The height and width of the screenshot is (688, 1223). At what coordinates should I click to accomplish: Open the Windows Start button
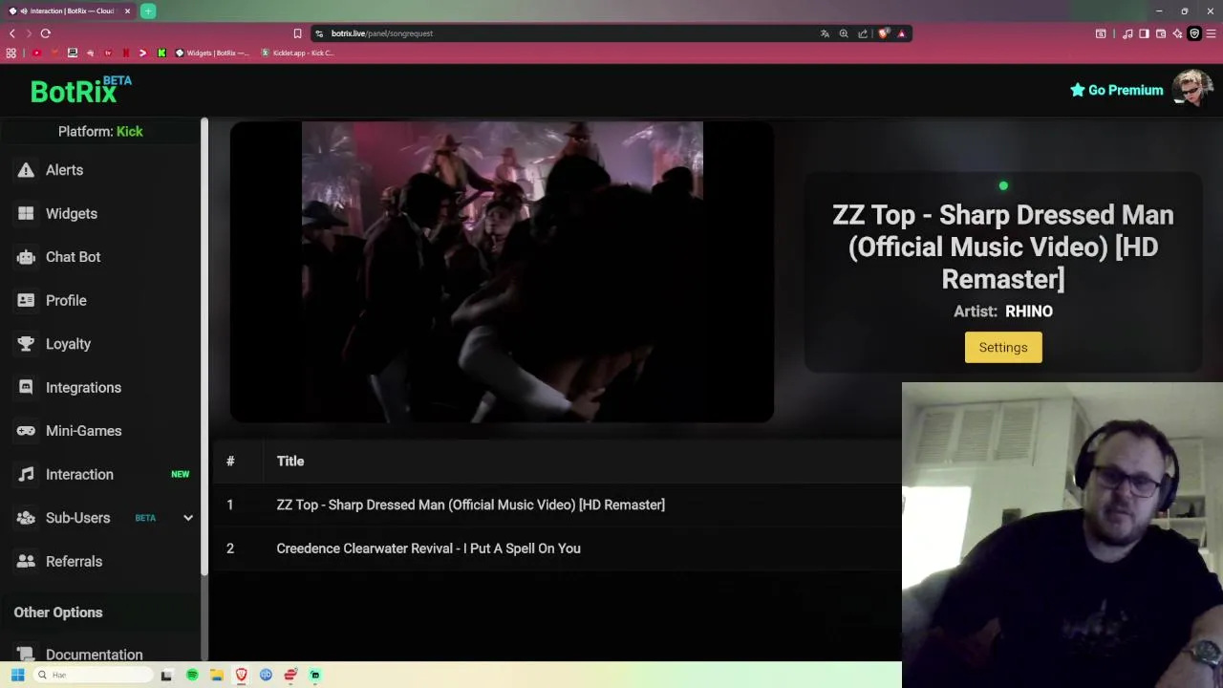pos(17,675)
